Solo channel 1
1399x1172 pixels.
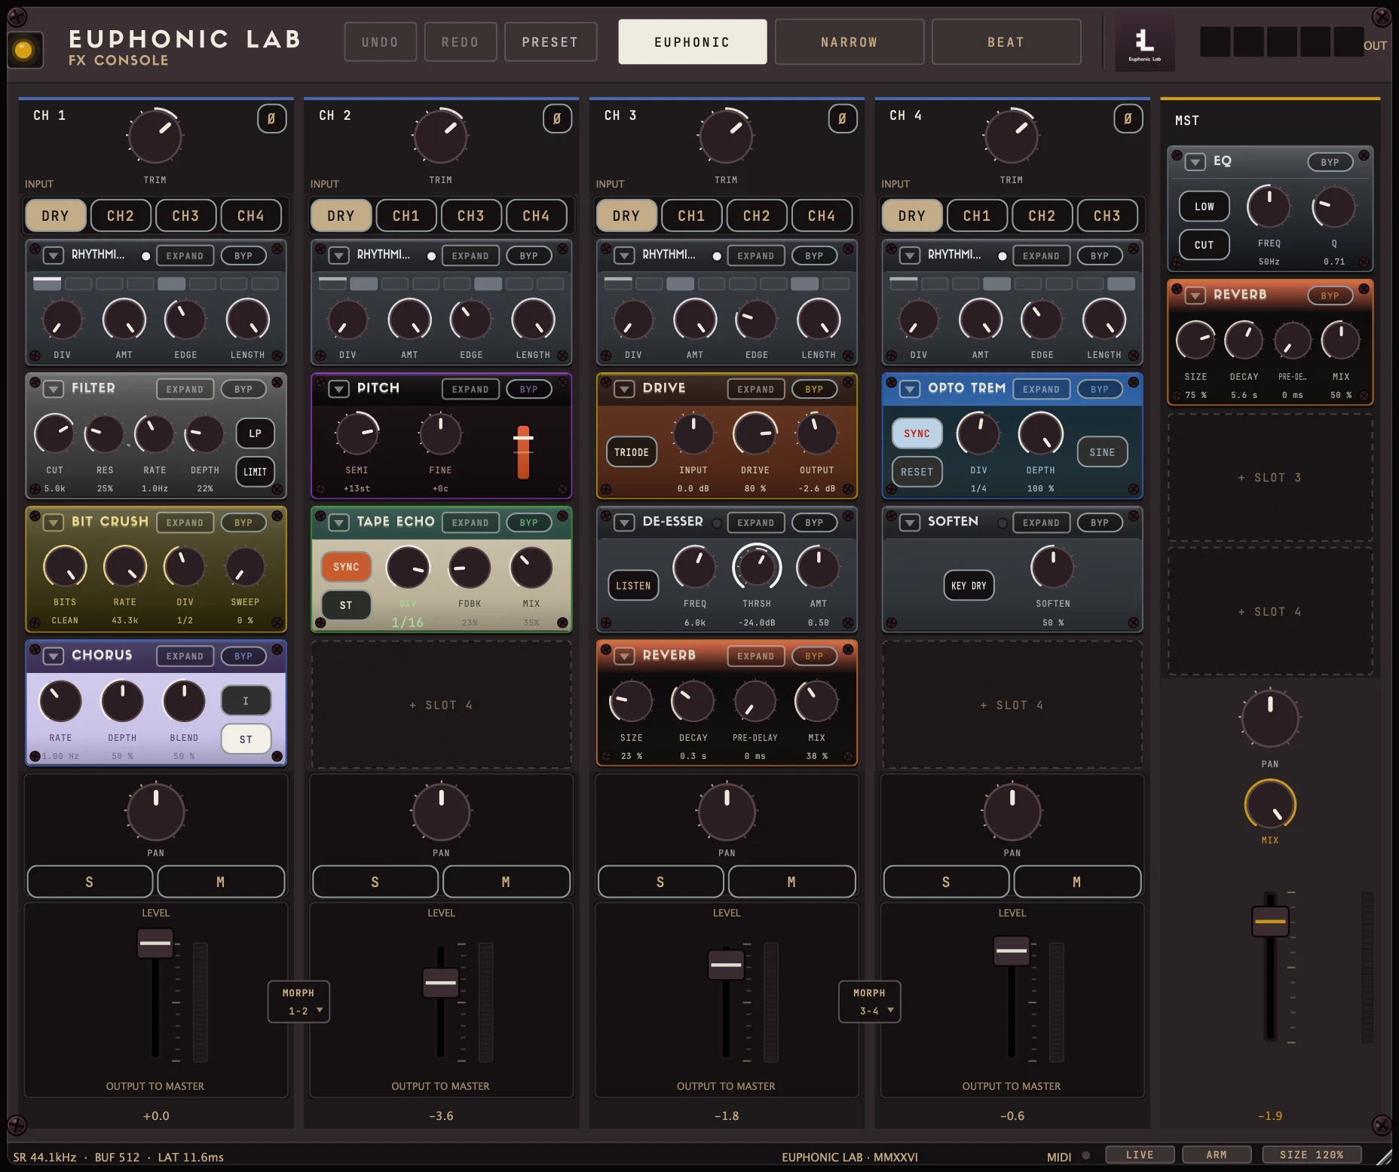(x=90, y=882)
